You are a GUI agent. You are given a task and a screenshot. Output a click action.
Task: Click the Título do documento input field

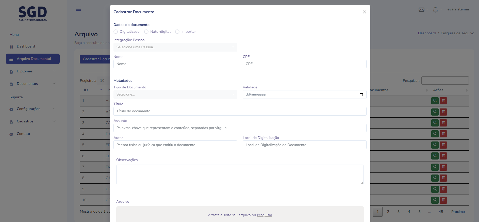[240, 111]
